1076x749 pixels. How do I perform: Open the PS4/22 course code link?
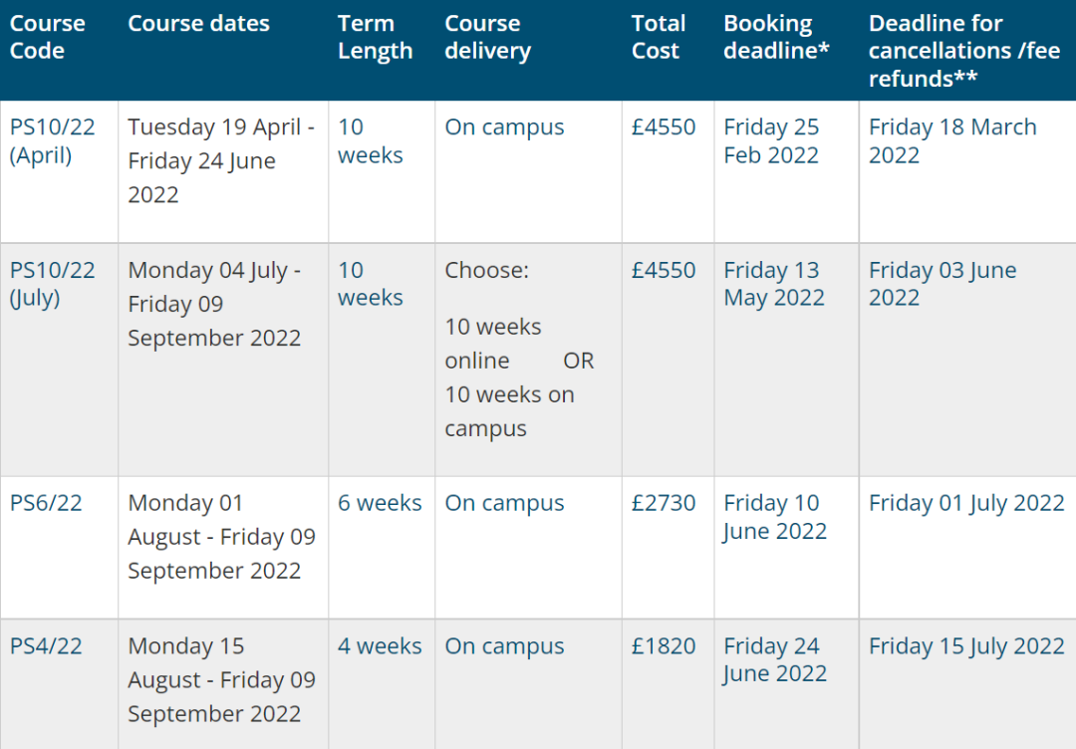point(46,645)
